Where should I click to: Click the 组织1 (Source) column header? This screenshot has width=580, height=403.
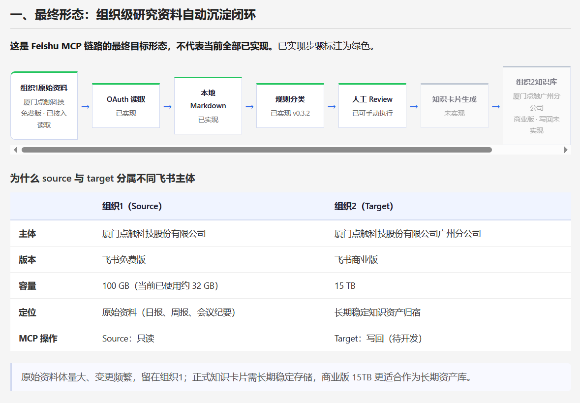coord(132,206)
